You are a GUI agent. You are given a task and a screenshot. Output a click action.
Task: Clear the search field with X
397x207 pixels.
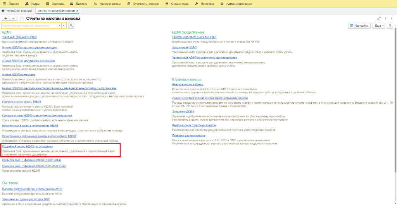(x=64, y=26)
